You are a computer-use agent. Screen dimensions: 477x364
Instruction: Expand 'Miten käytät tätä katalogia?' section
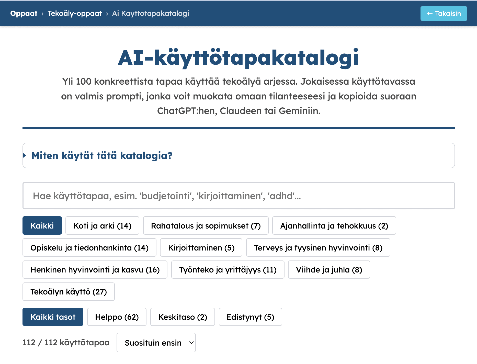click(102, 155)
